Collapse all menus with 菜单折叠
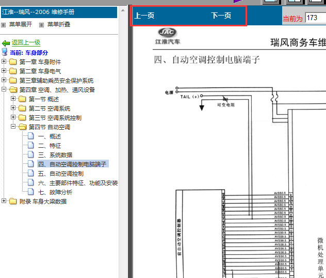326x278 pixels. click(x=59, y=25)
